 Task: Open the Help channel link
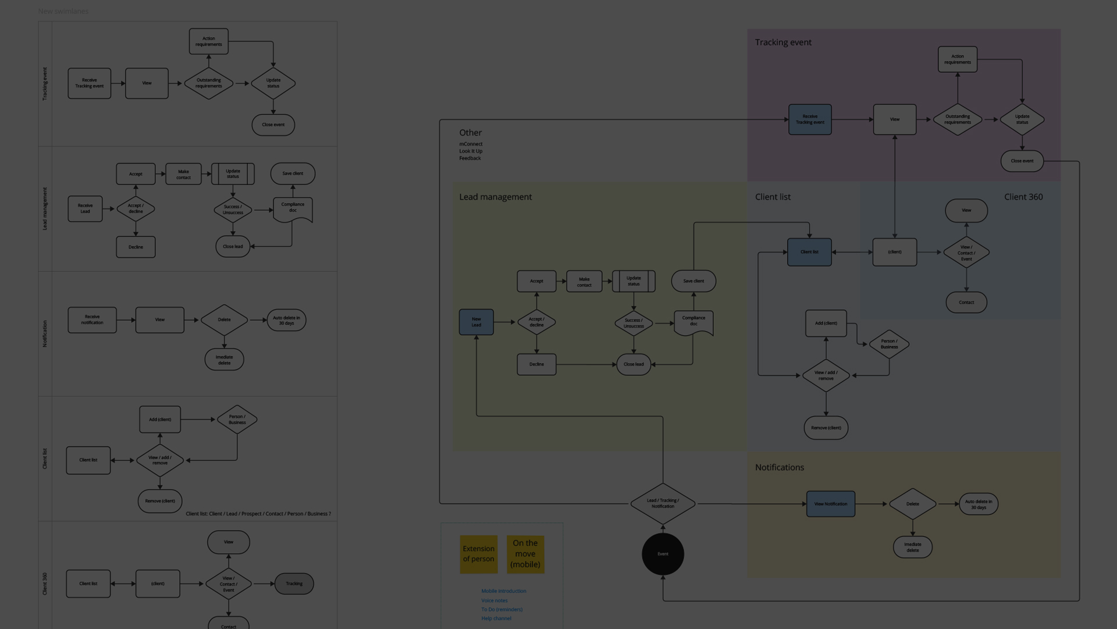496,619
